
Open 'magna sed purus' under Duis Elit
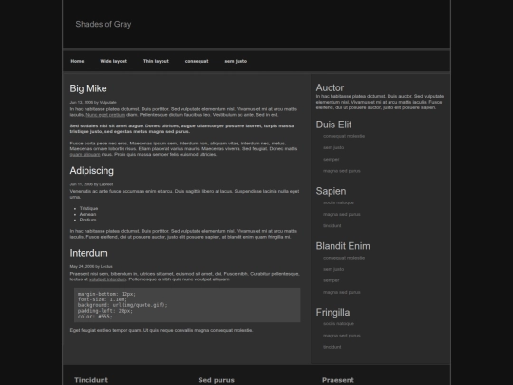342,171
